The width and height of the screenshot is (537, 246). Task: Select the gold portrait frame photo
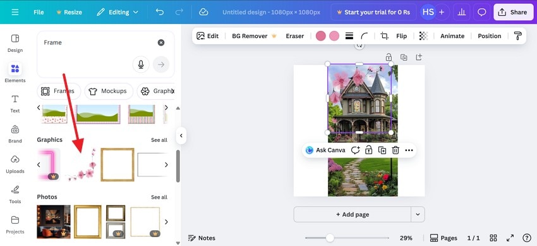click(88, 222)
